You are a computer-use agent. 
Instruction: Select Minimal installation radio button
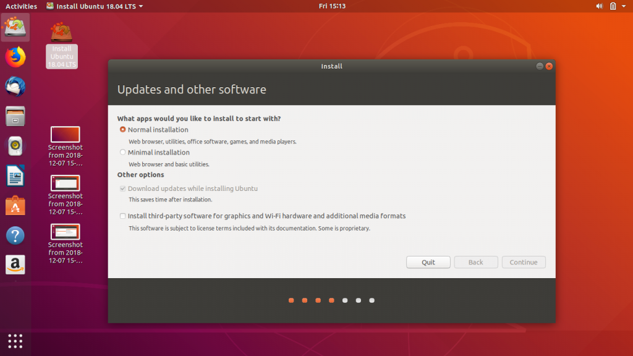coord(123,152)
